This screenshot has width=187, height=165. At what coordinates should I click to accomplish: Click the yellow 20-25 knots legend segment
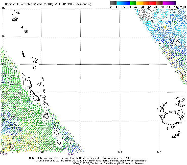coord(139,3)
